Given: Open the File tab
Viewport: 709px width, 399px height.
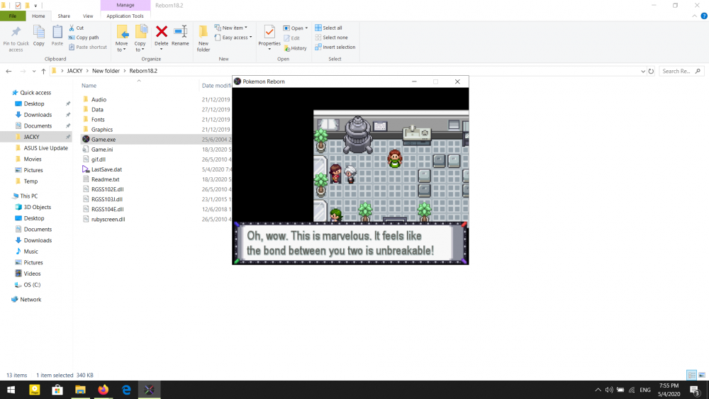Looking at the screenshot, I should pyautogui.click(x=13, y=16).
